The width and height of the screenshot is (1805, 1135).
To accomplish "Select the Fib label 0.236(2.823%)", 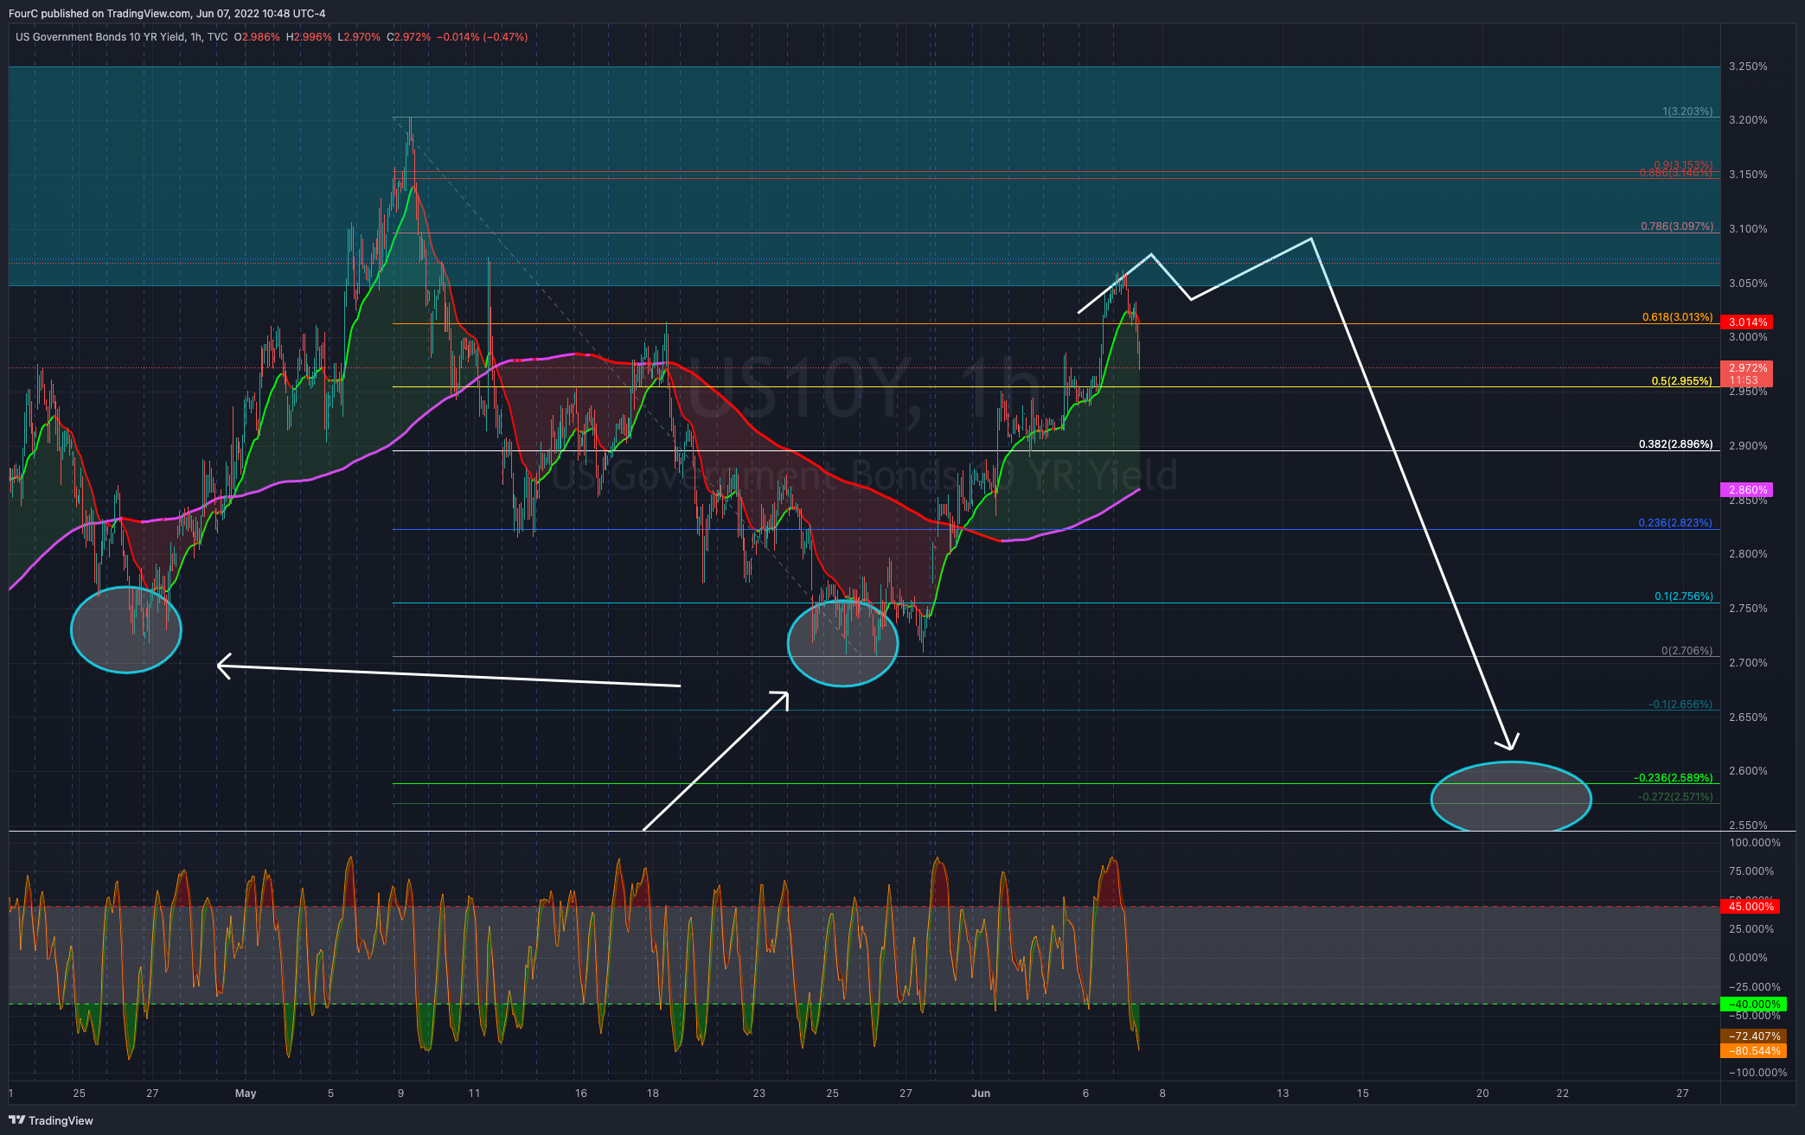I will tap(1675, 523).
